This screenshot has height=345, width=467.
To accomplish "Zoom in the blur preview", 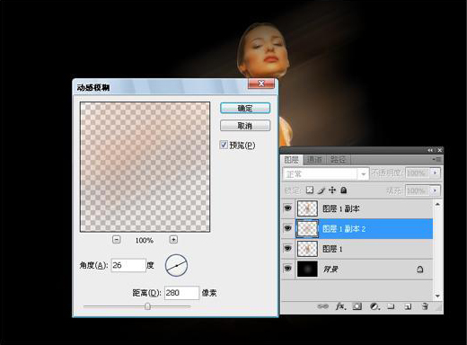I will (173, 239).
